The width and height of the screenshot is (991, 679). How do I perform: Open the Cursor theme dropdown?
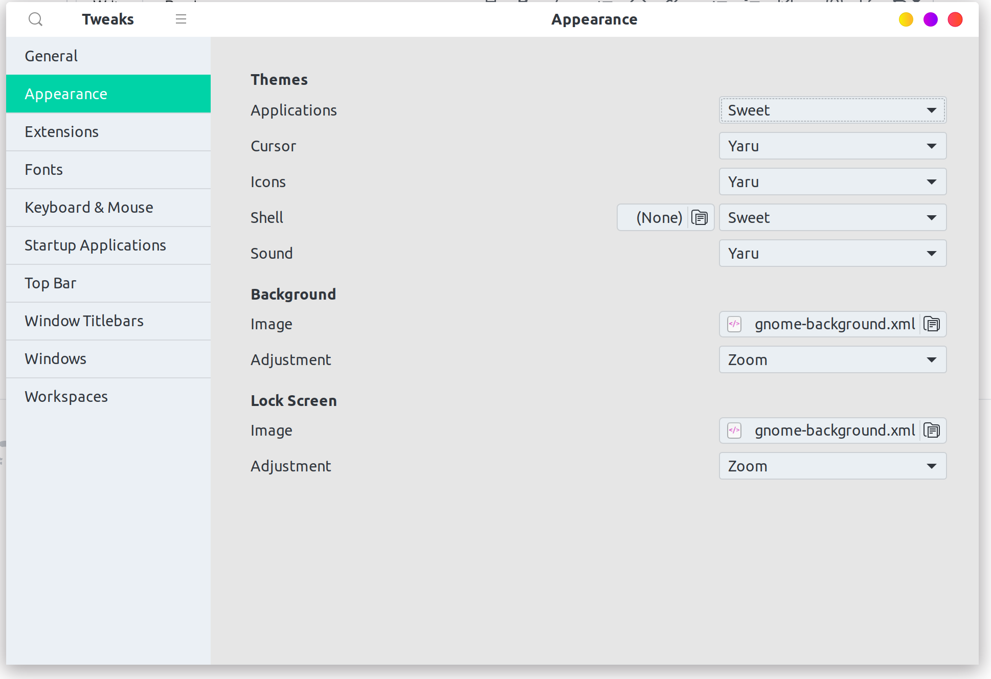tap(832, 146)
